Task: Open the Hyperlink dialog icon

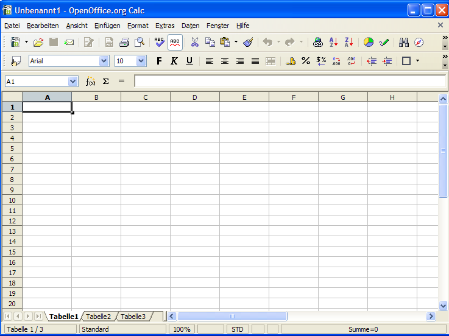Action: 318,43
